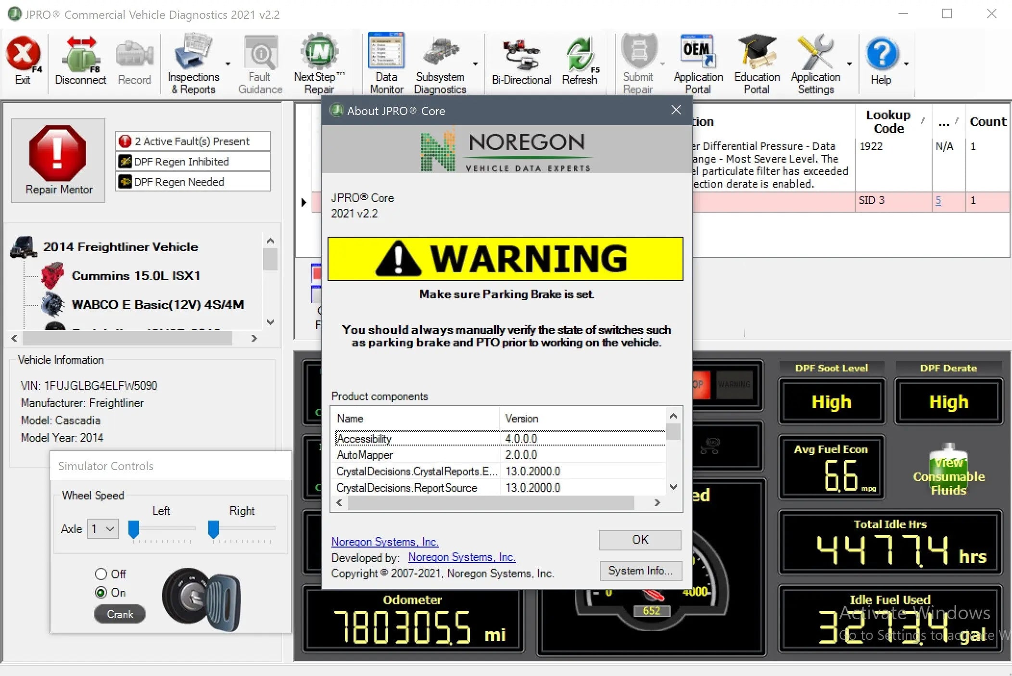
Task: Expand the Application Settings dropdown arrow
Action: coord(849,64)
